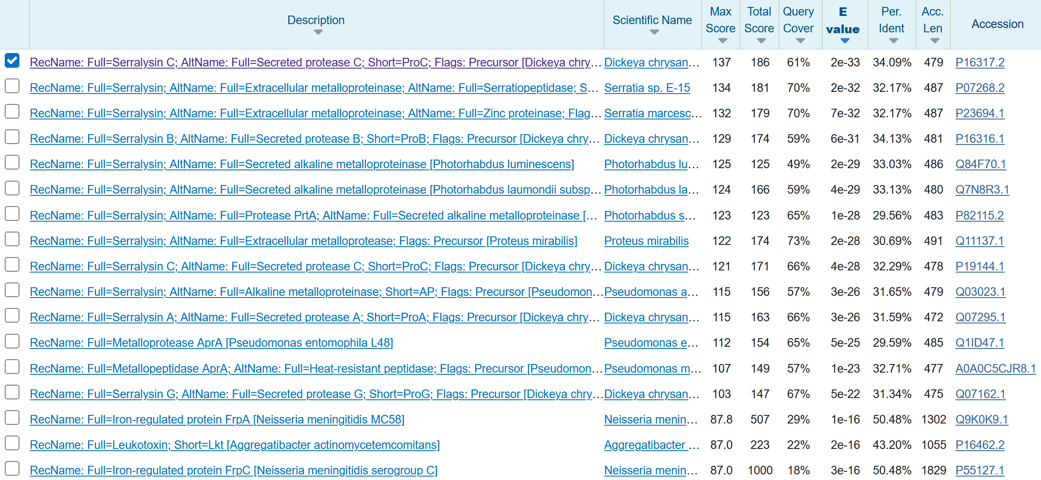Viewport: 1041px width, 480px height.
Task: Open Aggregatibacter scientific name link
Action: coord(651,445)
